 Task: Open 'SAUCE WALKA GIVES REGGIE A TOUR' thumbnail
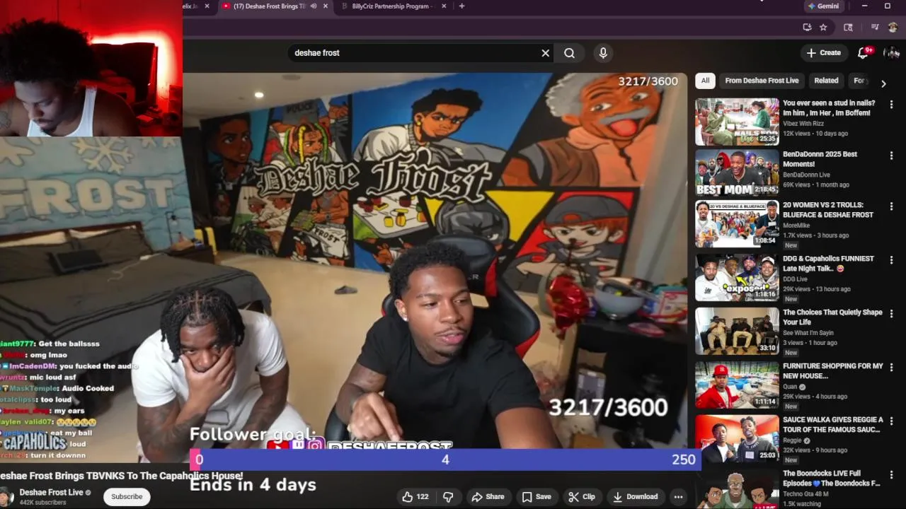pos(737,438)
